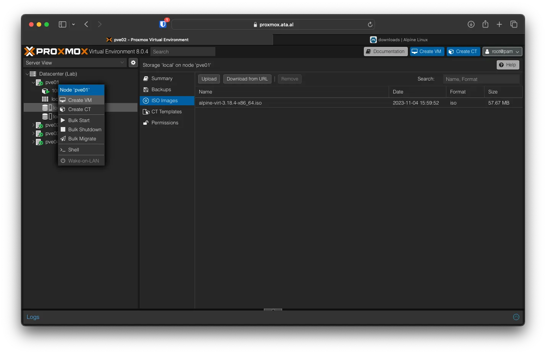Click Safari share icon
Image resolution: width=546 pixels, height=354 pixels.
click(485, 24)
